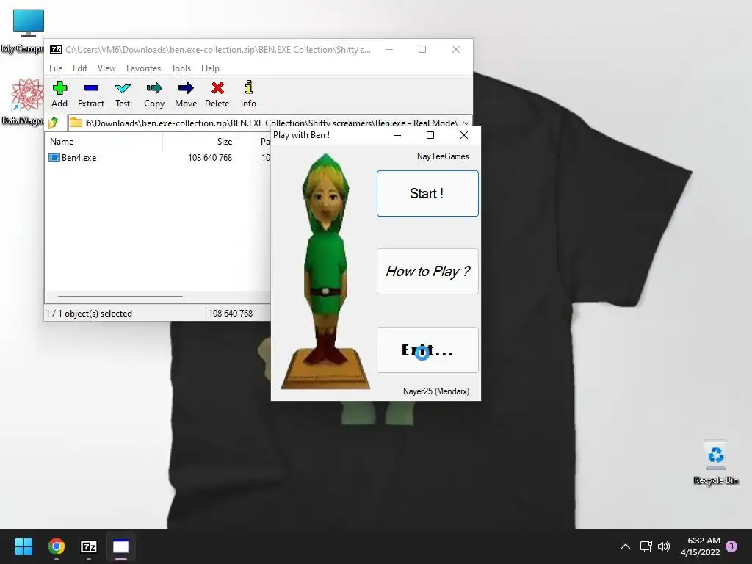Click the status bar size 108 640 768
The height and width of the screenshot is (564, 752).
click(231, 313)
